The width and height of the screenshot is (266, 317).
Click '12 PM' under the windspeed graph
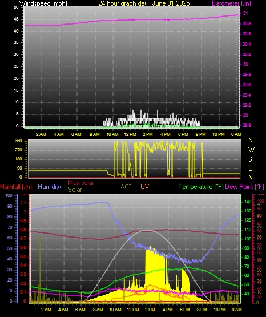point(130,134)
